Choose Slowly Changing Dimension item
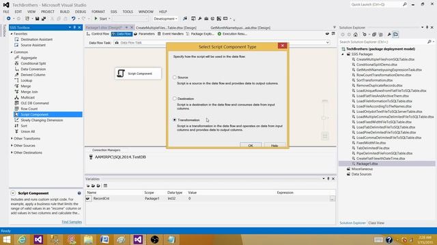Image resolution: width=437 pixels, height=245 pixels. pyautogui.click(x=42, y=120)
